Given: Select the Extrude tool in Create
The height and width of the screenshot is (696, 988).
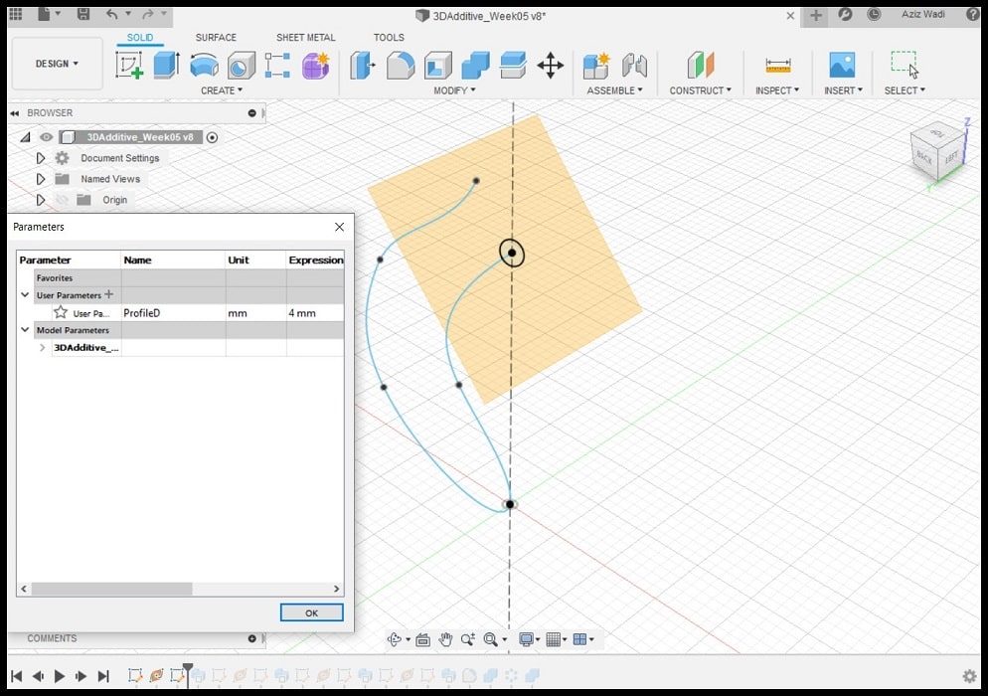Looking at the screenshot, I should pyautogui.click(x=165, y=66).
